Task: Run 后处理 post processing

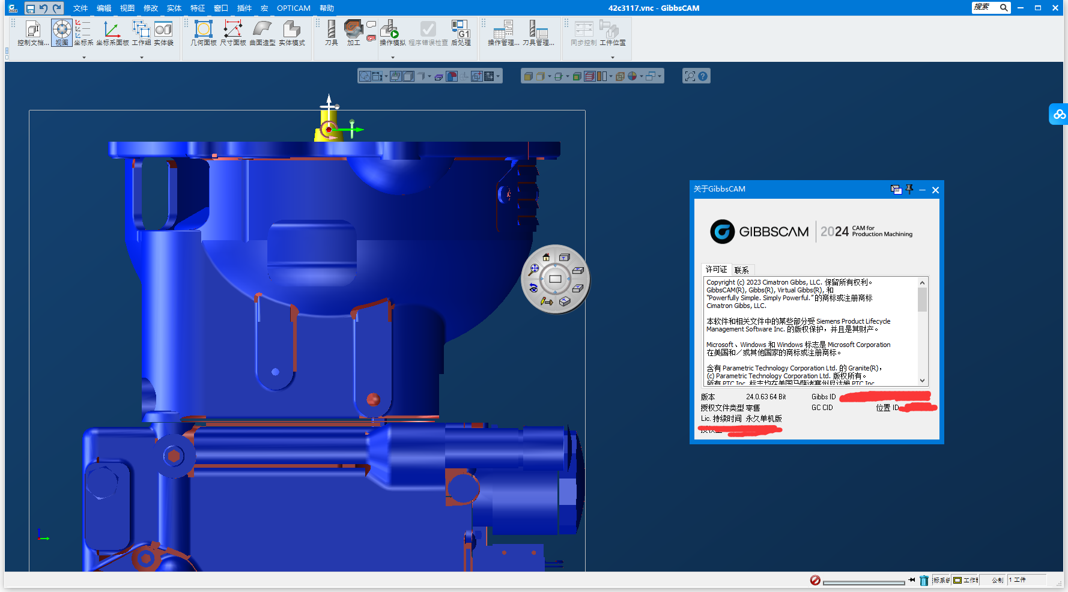Action: pos(461,32)
